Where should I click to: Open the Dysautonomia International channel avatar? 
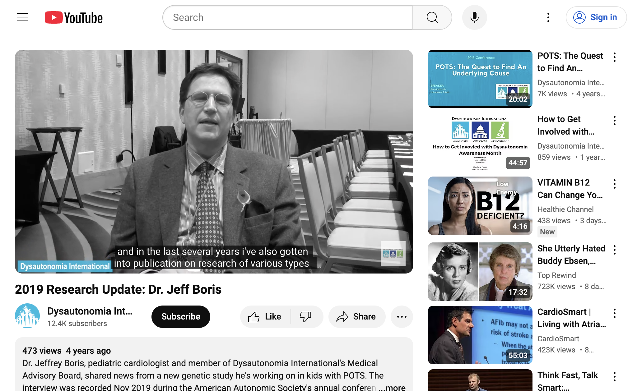(x=27, y=316)
